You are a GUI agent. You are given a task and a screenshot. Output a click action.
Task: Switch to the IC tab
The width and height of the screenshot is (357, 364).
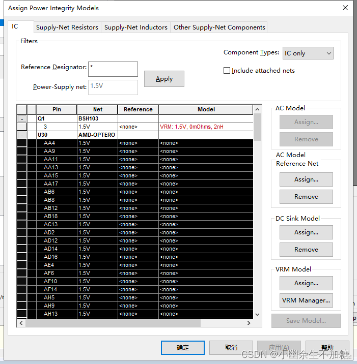coord(20,26)
